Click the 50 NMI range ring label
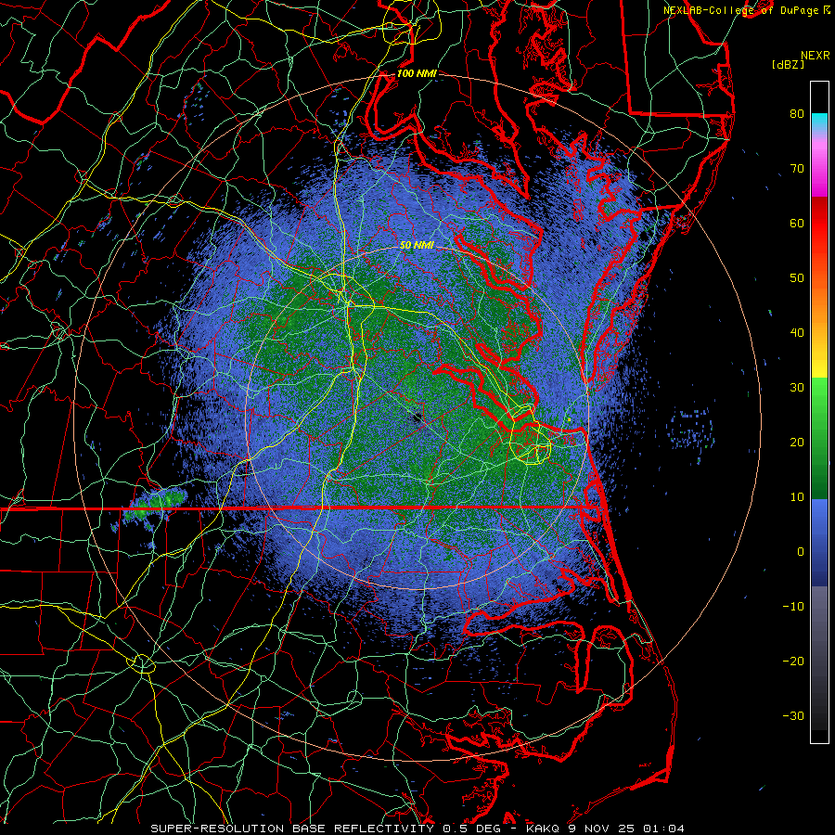This screenshot has height=835, width=835. (417, 245)
